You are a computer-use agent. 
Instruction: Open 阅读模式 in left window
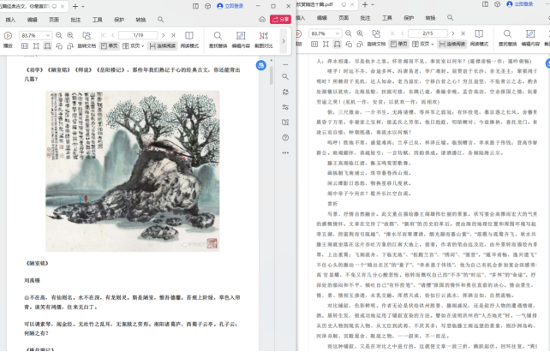189,39
